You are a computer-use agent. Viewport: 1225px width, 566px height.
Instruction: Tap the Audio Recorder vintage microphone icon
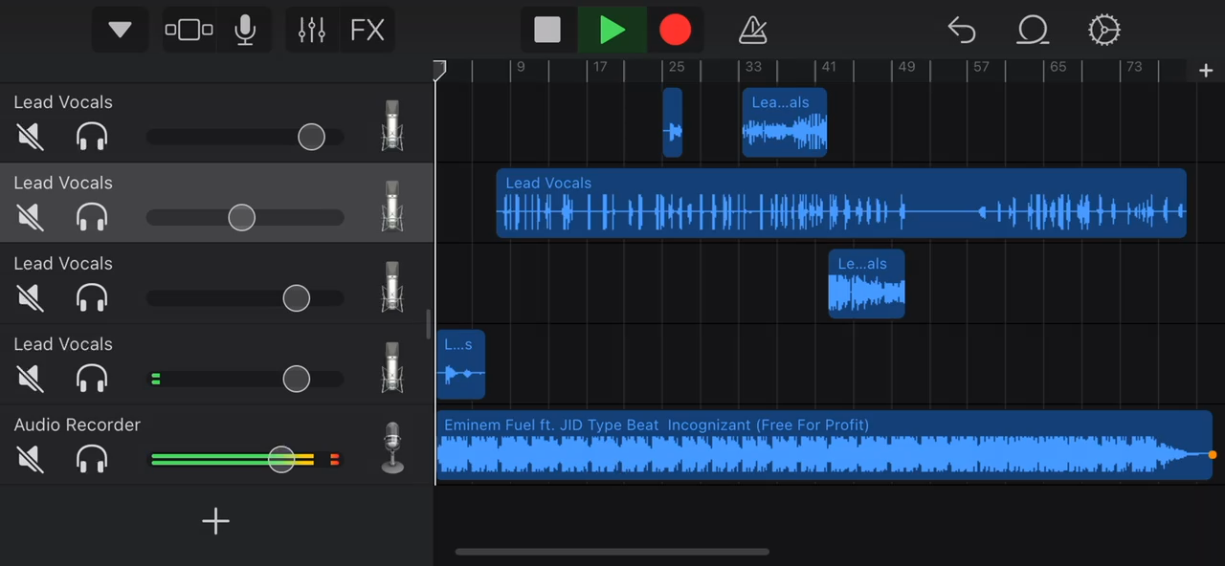392,447
